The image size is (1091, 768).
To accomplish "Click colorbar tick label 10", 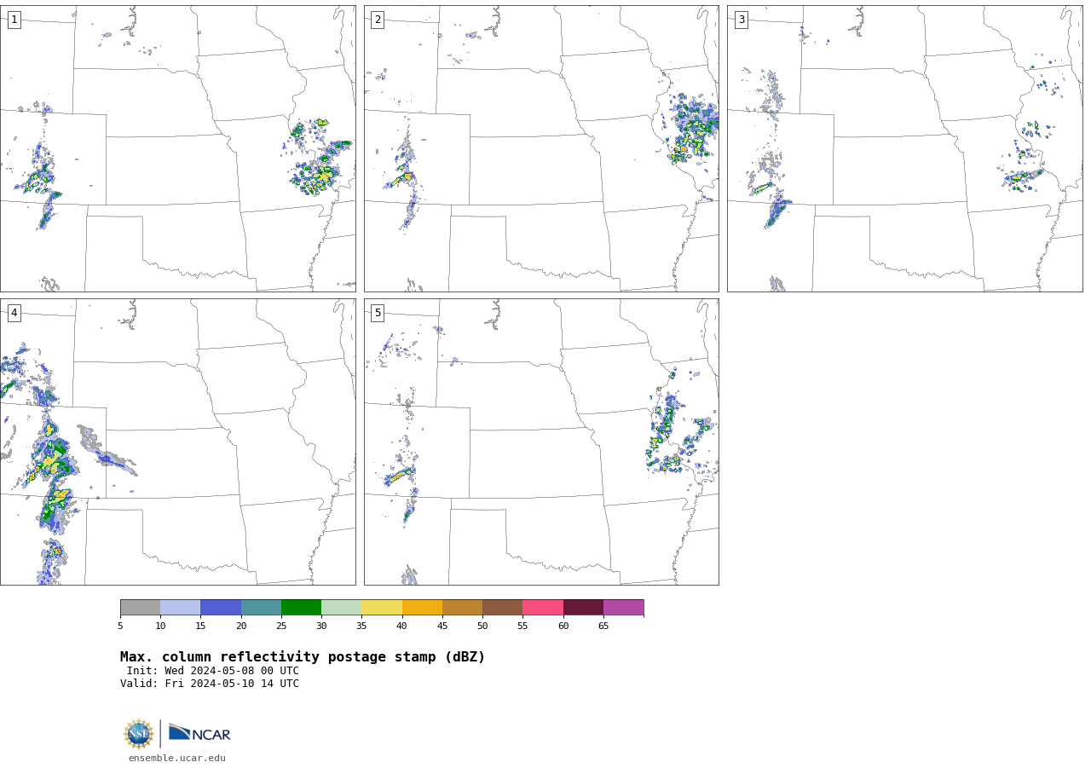I will (160, 627).
